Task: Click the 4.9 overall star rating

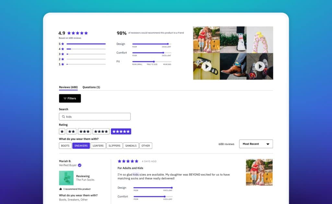Action: [x=77, y=33]
